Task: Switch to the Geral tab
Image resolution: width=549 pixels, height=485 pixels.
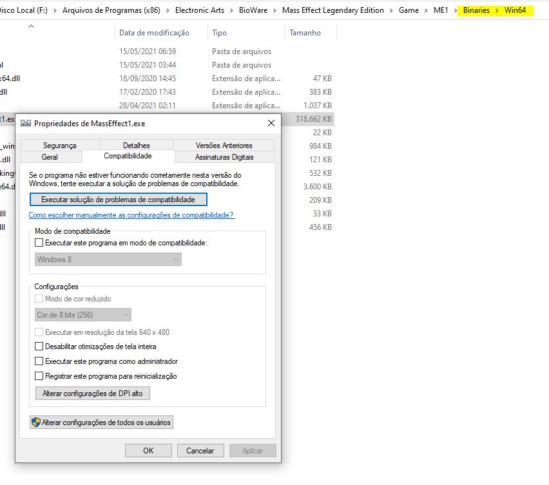Action: [x=50, y=157]
